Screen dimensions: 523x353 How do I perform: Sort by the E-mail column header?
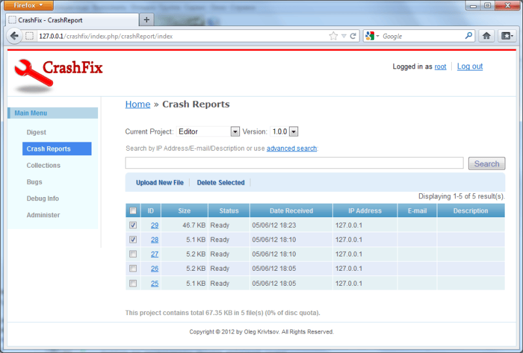pyautogui.click(x=417, y=211)
